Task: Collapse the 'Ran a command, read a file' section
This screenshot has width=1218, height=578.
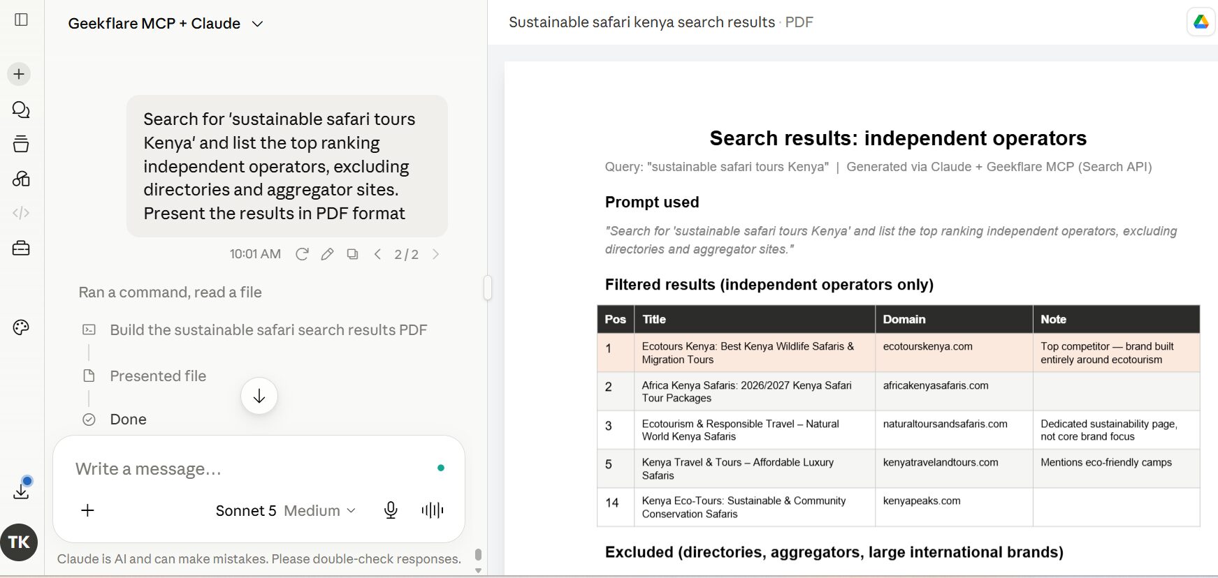Action: tap(170, 292)
